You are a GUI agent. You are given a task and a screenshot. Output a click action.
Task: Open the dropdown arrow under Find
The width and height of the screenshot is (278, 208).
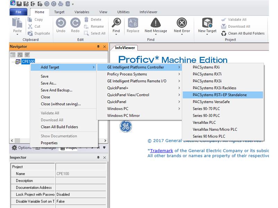[x=116, y=34]
